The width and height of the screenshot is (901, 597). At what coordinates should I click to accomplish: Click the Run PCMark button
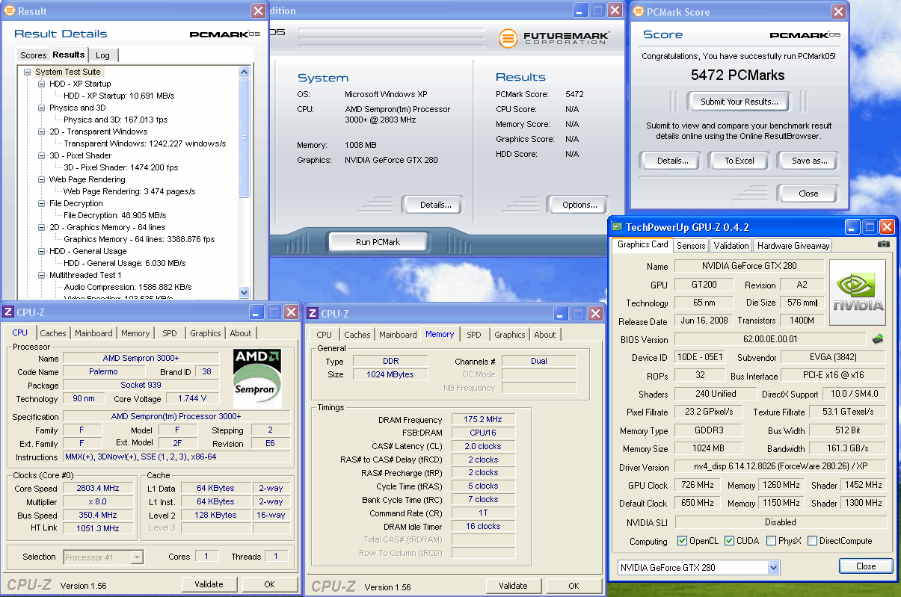[378, 242]
